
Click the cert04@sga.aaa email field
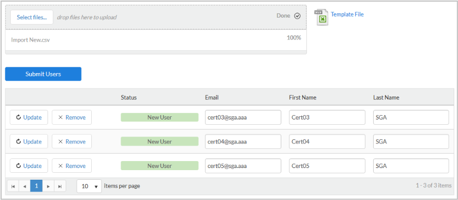[x=243, y=142]
